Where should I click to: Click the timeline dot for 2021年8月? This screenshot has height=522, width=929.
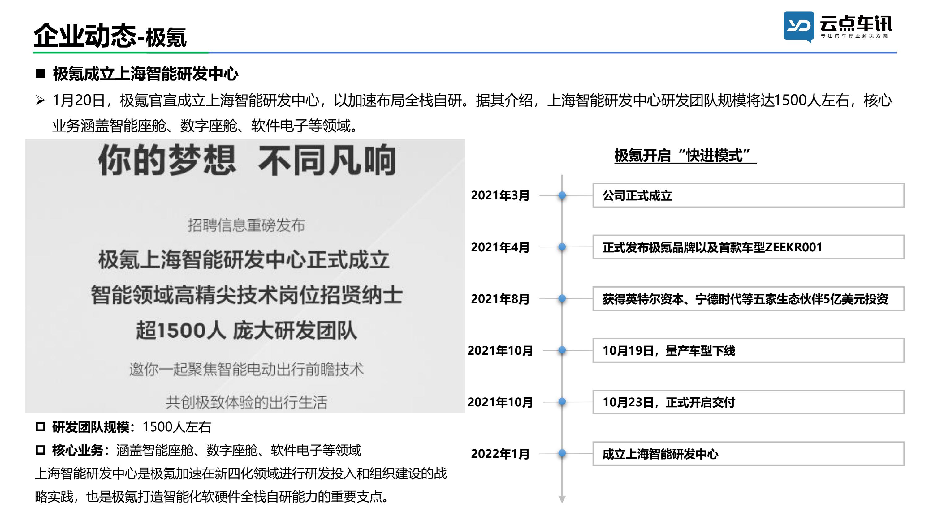click(x=562, y=298)
